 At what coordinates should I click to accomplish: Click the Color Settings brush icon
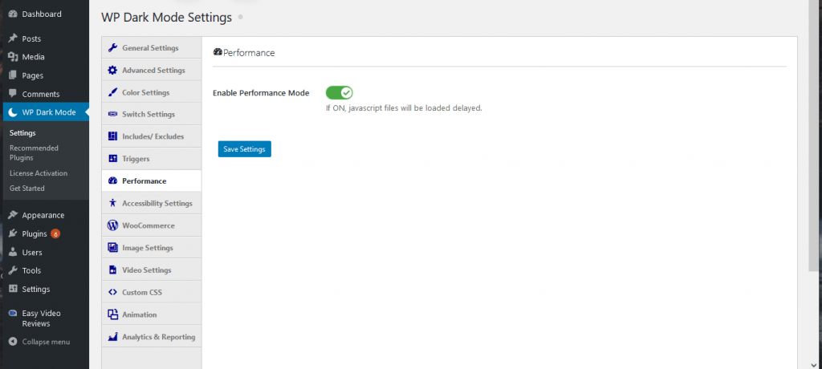coord(112,92)
